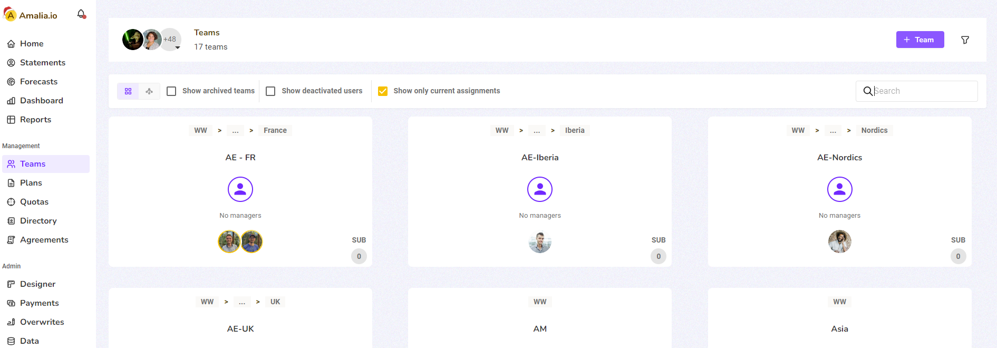This screenshot has width=997, height=348.
Task: Open Reports in sidebar
Action: [x=46, y=120]
